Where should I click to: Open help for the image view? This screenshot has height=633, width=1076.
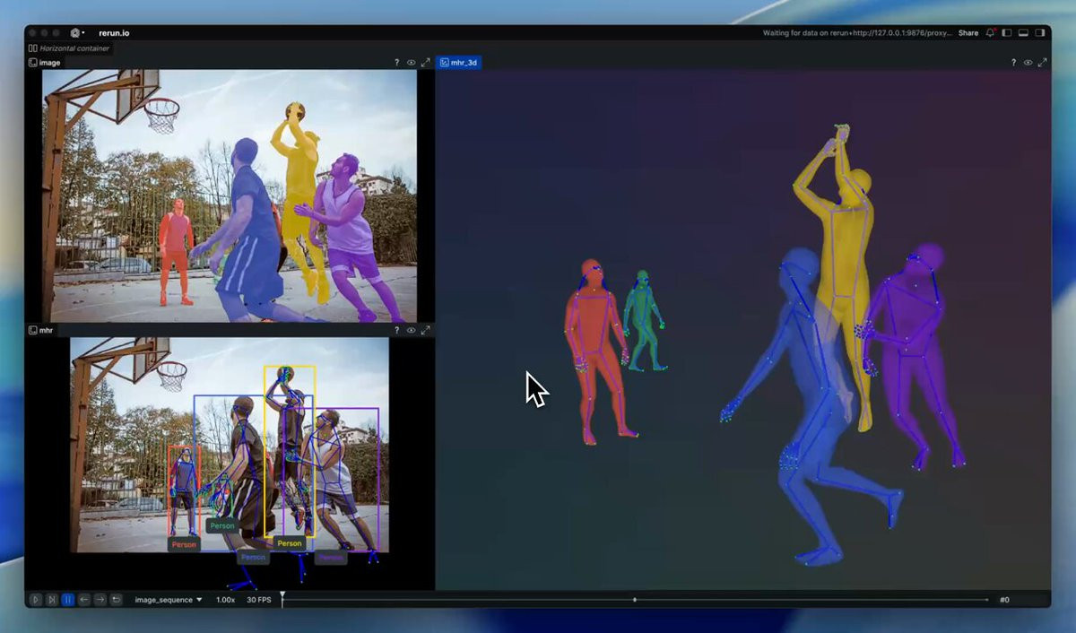tap(396, 63)
